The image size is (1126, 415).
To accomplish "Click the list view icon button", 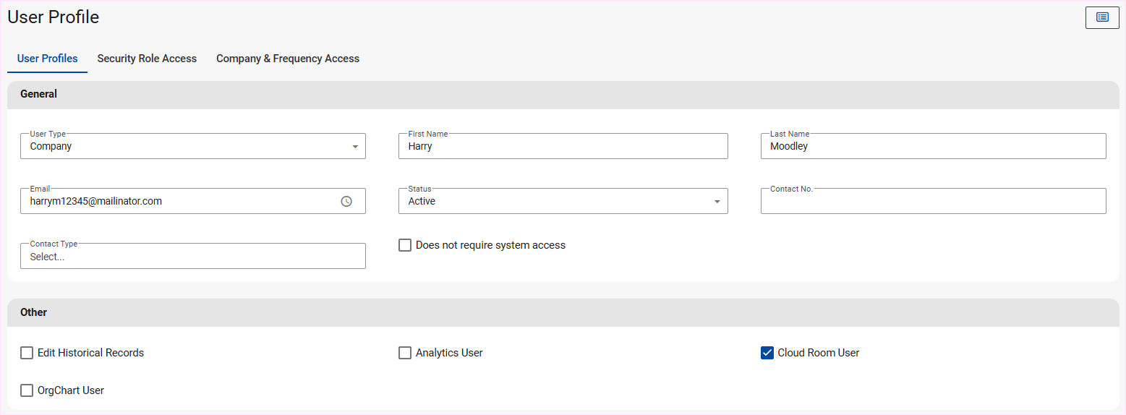I will 1102,17.
